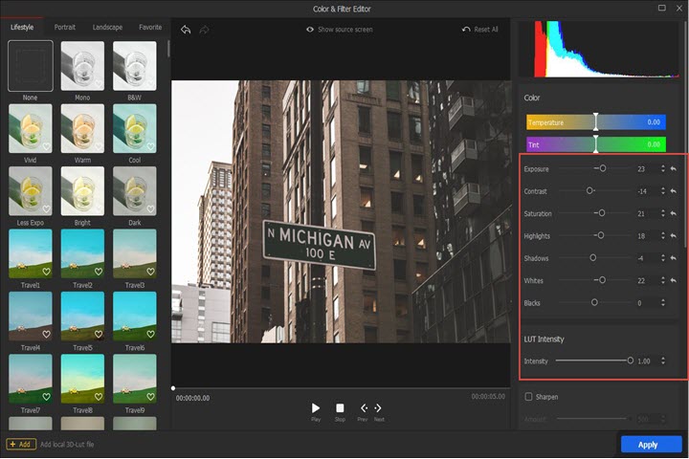Click the redo arrow icon
Viewport: 689px width, 459px height.
click(x=204, y=30)
